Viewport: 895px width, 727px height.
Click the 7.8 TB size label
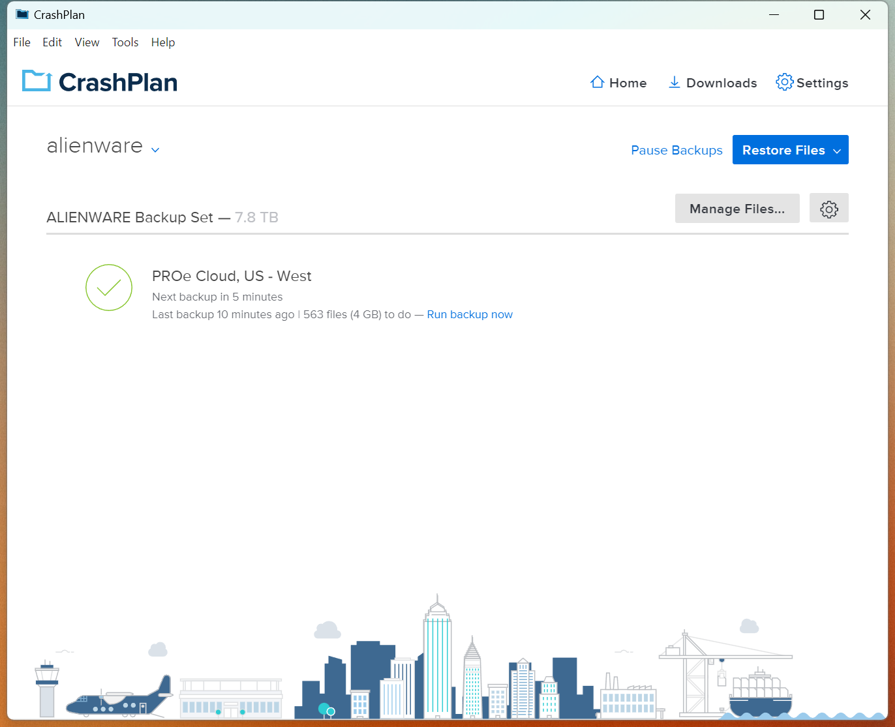coord(257,217)
